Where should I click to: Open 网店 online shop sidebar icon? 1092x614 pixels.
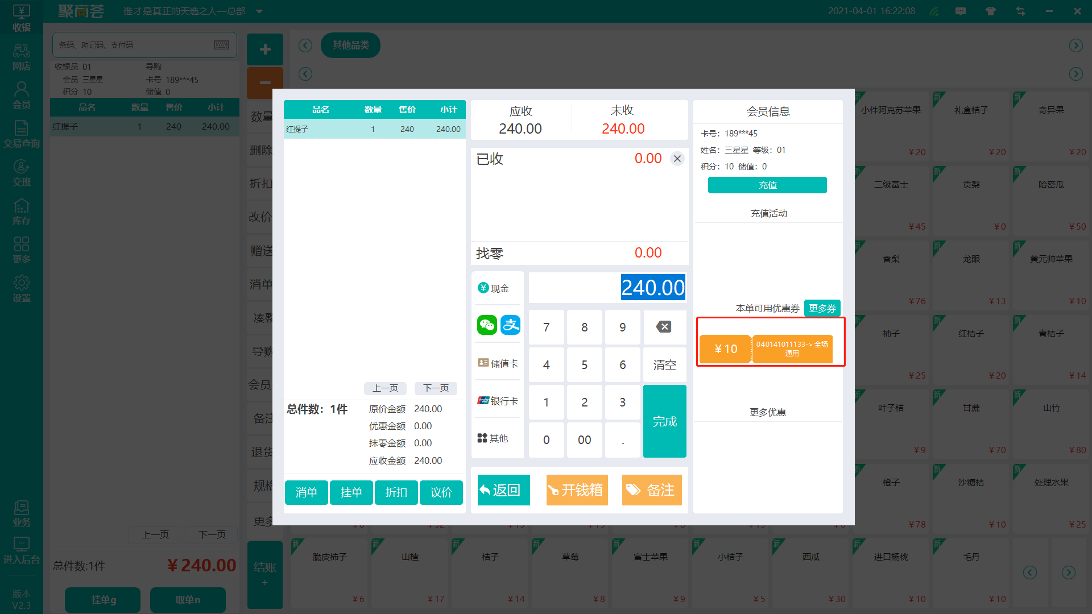[22, 57]
